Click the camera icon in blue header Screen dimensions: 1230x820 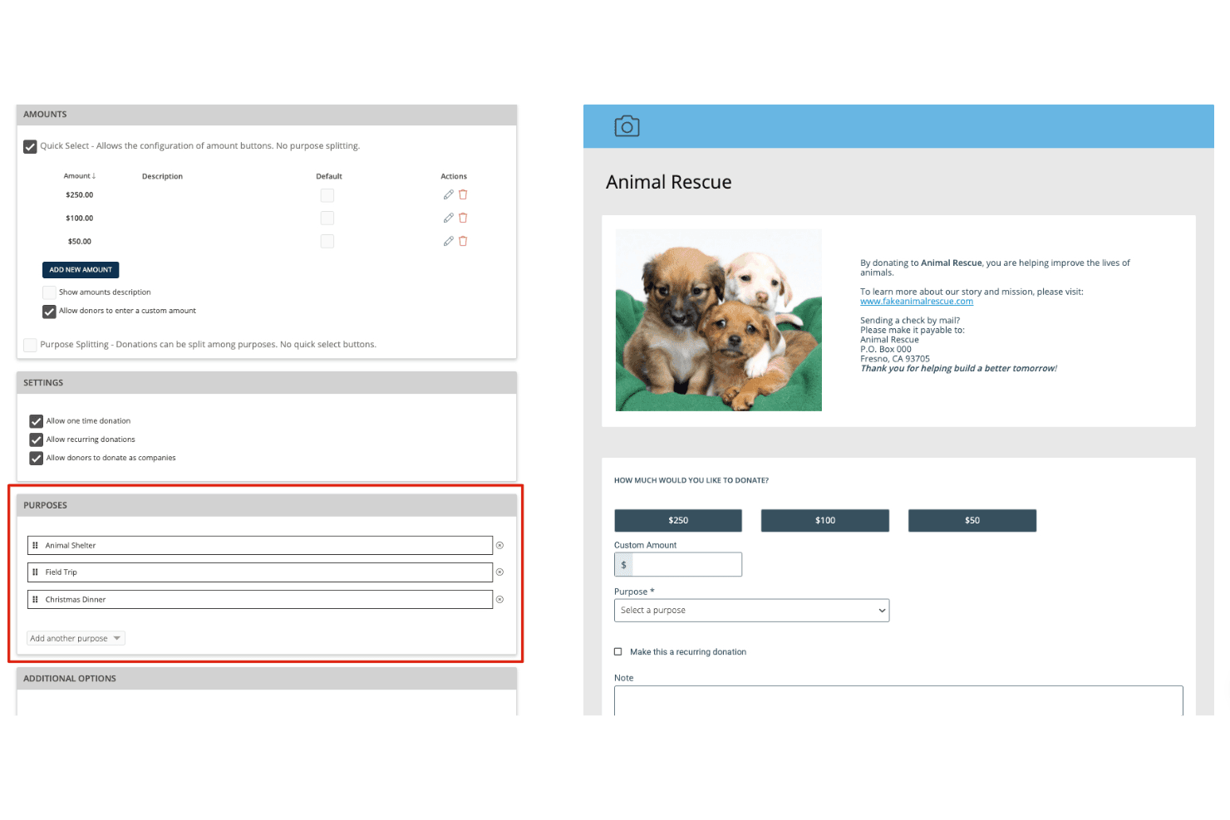coord(627,126)
